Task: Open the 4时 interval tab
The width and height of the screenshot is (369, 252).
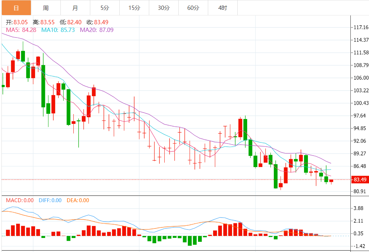Action: click(x=223, y=8)
